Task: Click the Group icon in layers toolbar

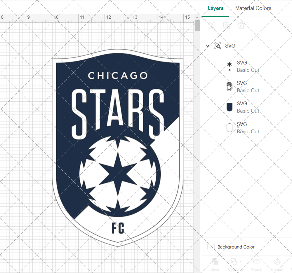Action: 212,26
